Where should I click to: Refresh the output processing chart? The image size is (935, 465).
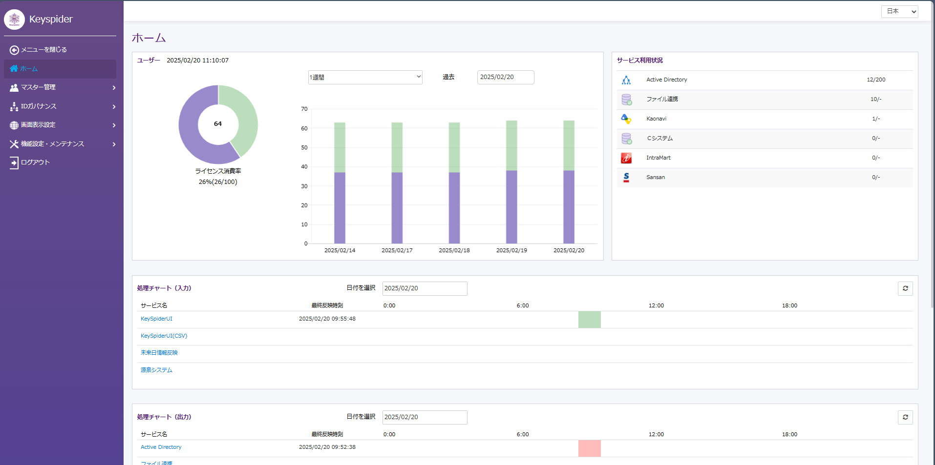905,417
